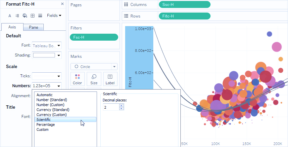288x147 pixels.
Task: Click the Size marks card button
Action: pos(94,79)
